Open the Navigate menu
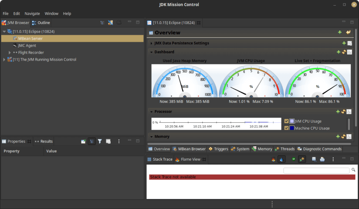 (x=32, y=13)
